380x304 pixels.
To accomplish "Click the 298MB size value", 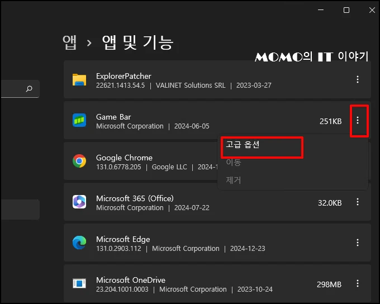I will [x=329, y=284].
